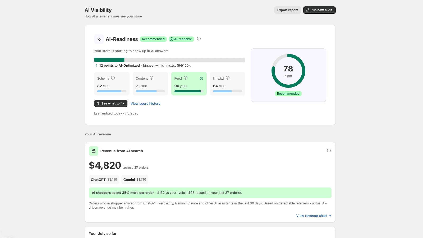The width and height of the screenshot is (423, 238).
Task: Select the Content 71/100 score card
Action: tap(150, 84)
